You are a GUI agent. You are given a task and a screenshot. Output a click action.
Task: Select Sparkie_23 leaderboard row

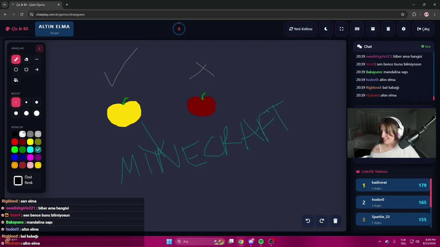(393, 220)
